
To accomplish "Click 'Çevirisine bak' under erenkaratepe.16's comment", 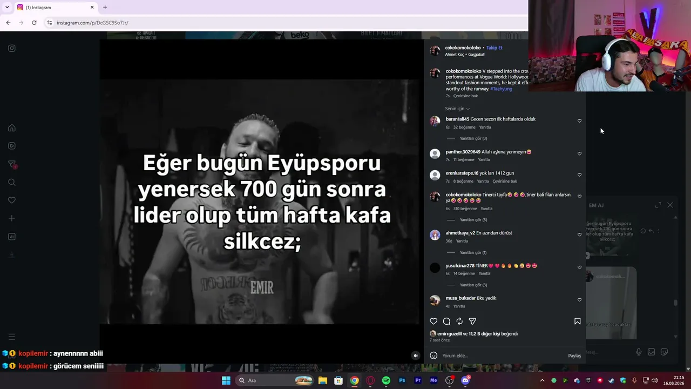I will (x=505, y=182).
